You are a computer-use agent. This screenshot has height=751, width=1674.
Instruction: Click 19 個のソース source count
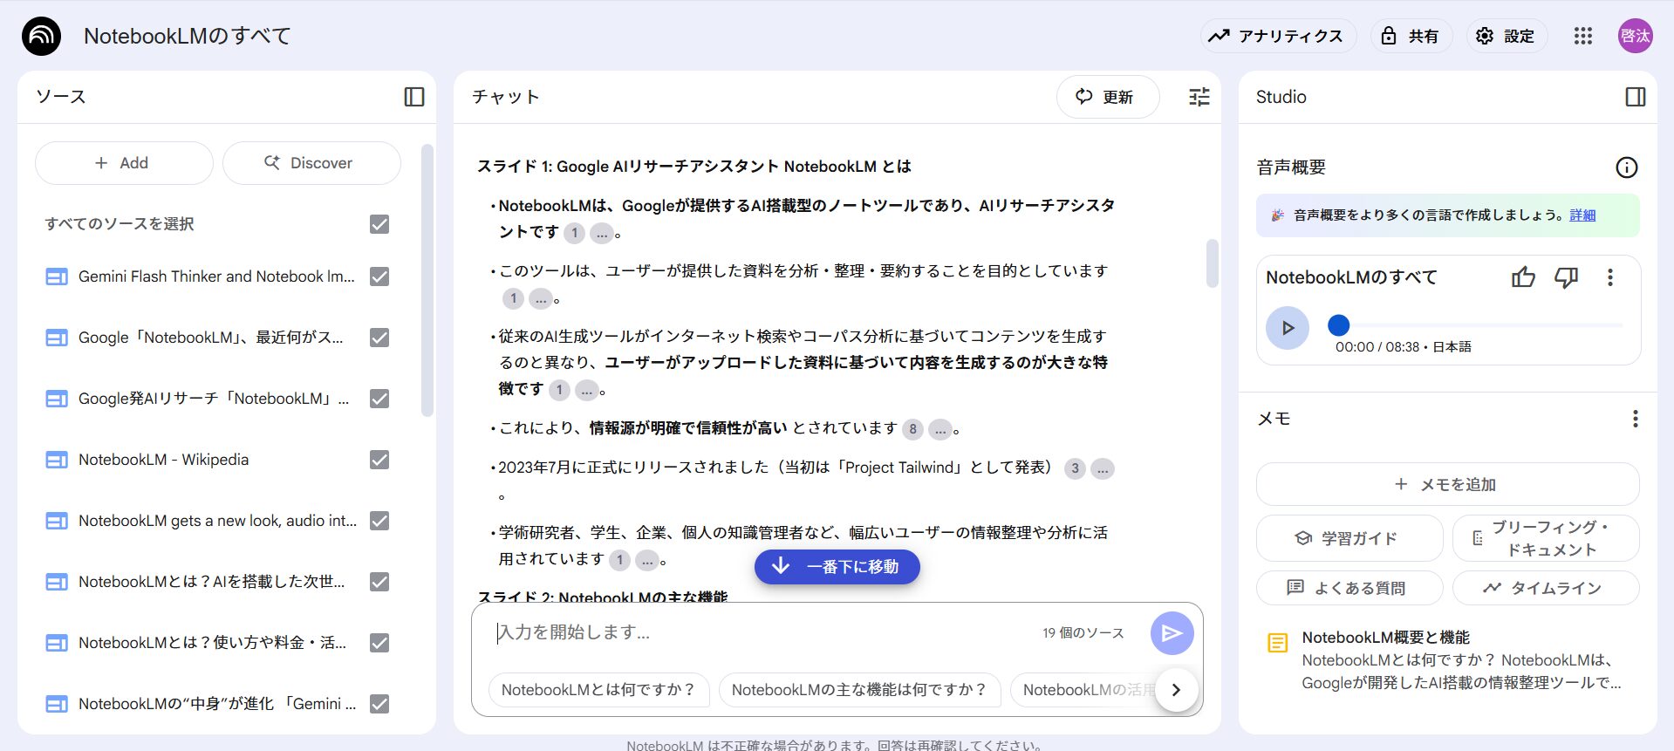[x=1083, y=633]
